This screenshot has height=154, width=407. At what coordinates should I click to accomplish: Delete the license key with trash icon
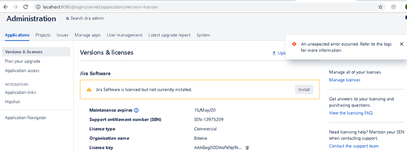(x=247, y=147)
